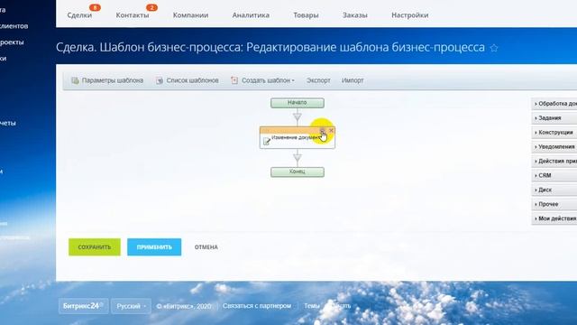The width and height of the screenshot is (577, 325).
Task: Click the insertion arrow below Начало
Action: (298, 117)
